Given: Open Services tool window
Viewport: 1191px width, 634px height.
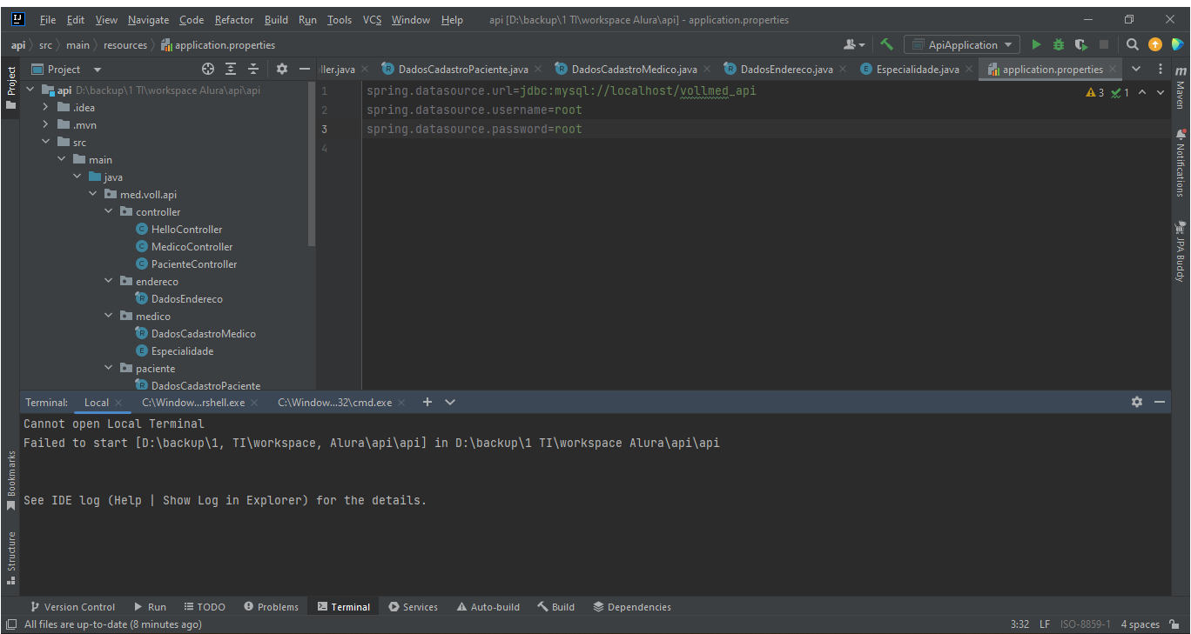Looking at the screenshot, I should pyautogui.click(x=413, y=606).
